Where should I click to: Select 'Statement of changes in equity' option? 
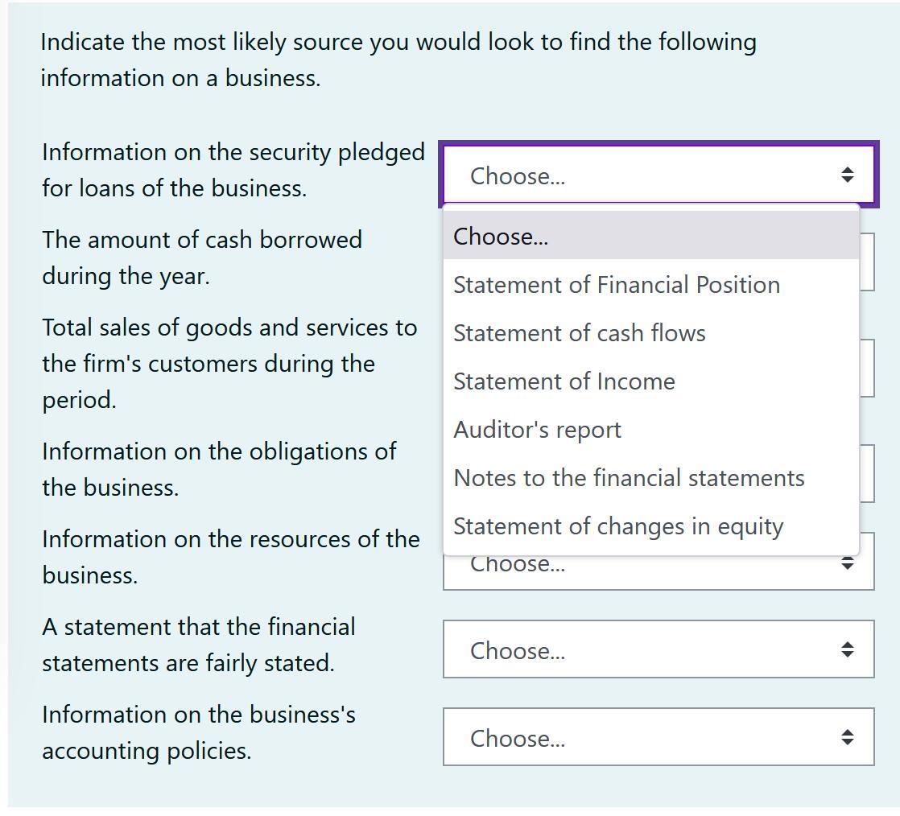[x=618, y=525]
